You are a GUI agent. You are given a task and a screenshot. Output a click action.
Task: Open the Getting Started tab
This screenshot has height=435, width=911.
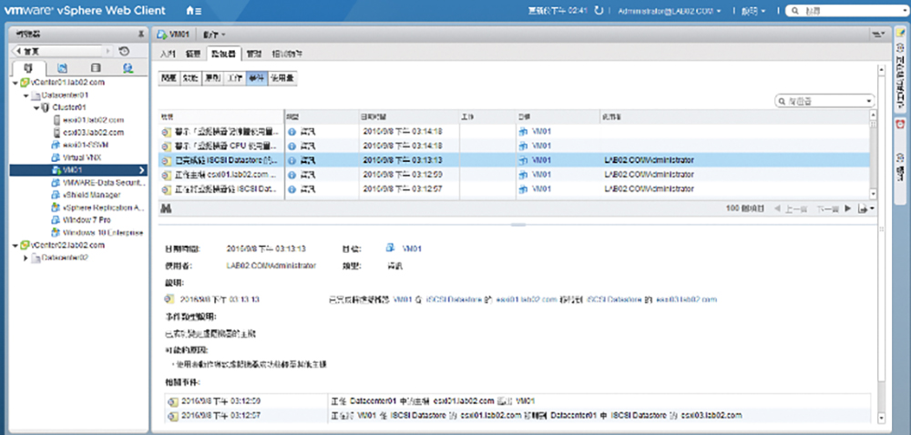coord(168,54)
